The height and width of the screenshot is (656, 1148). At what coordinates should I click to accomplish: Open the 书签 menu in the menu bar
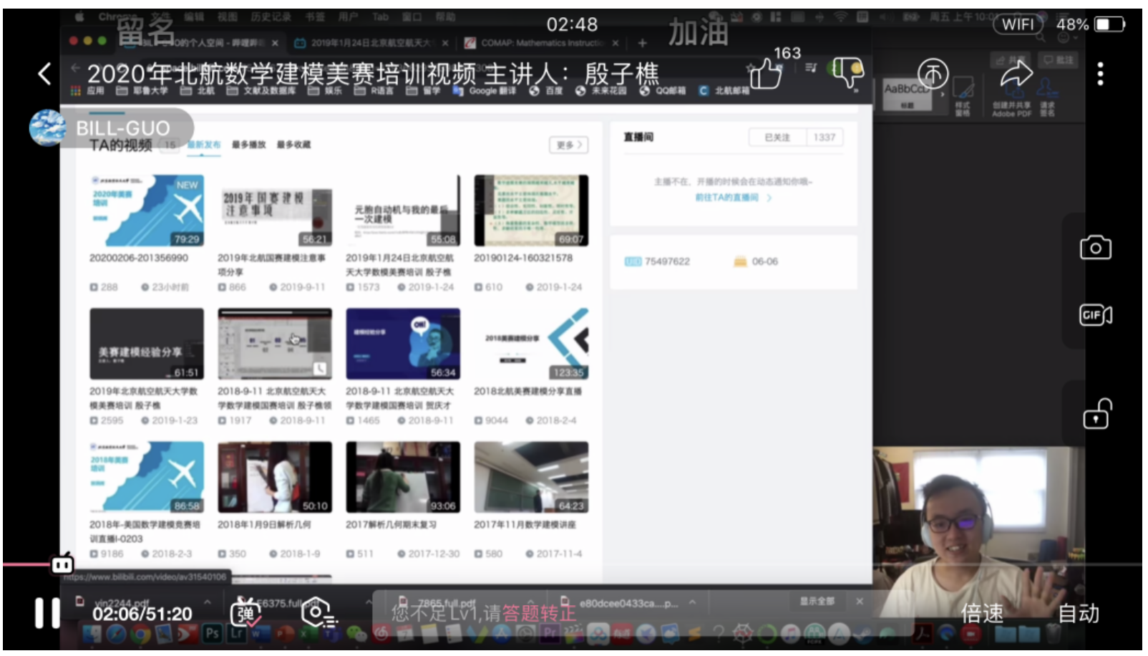coord(316,16)
